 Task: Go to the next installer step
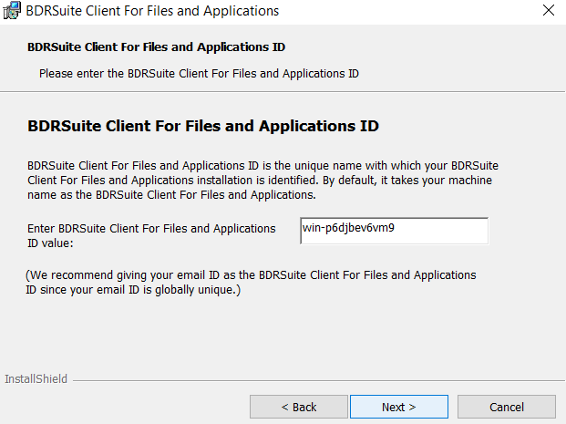[399, 407]
